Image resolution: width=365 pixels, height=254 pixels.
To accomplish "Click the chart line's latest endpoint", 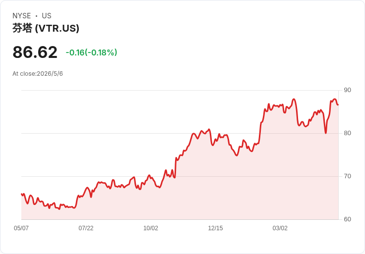I will [338, 105].
